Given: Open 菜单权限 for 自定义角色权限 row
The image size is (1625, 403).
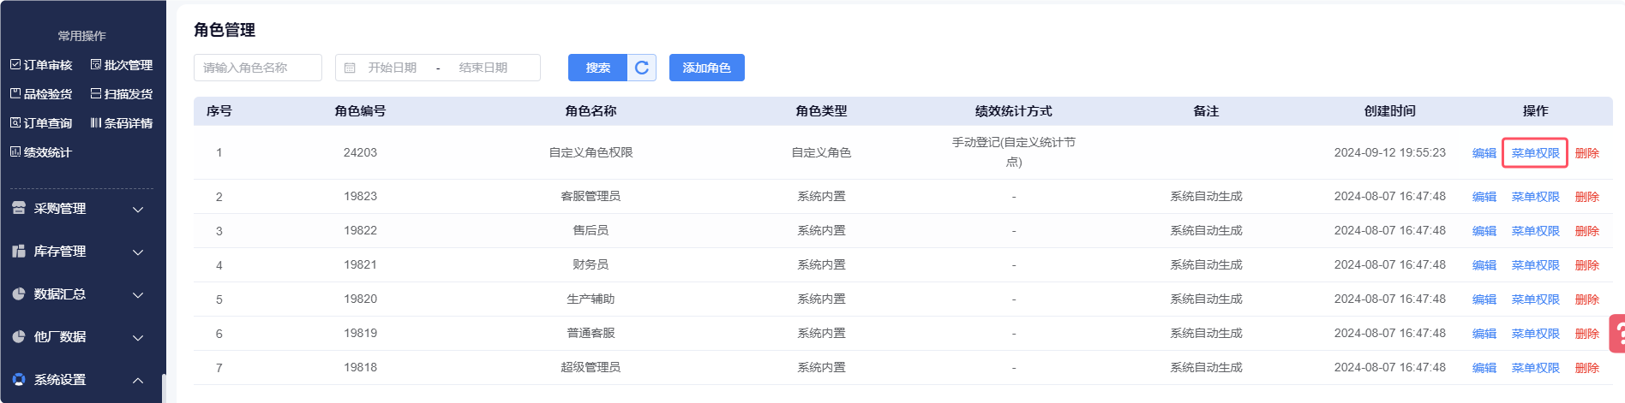Looking at the screenshot, I should [x=1535, y=153].
